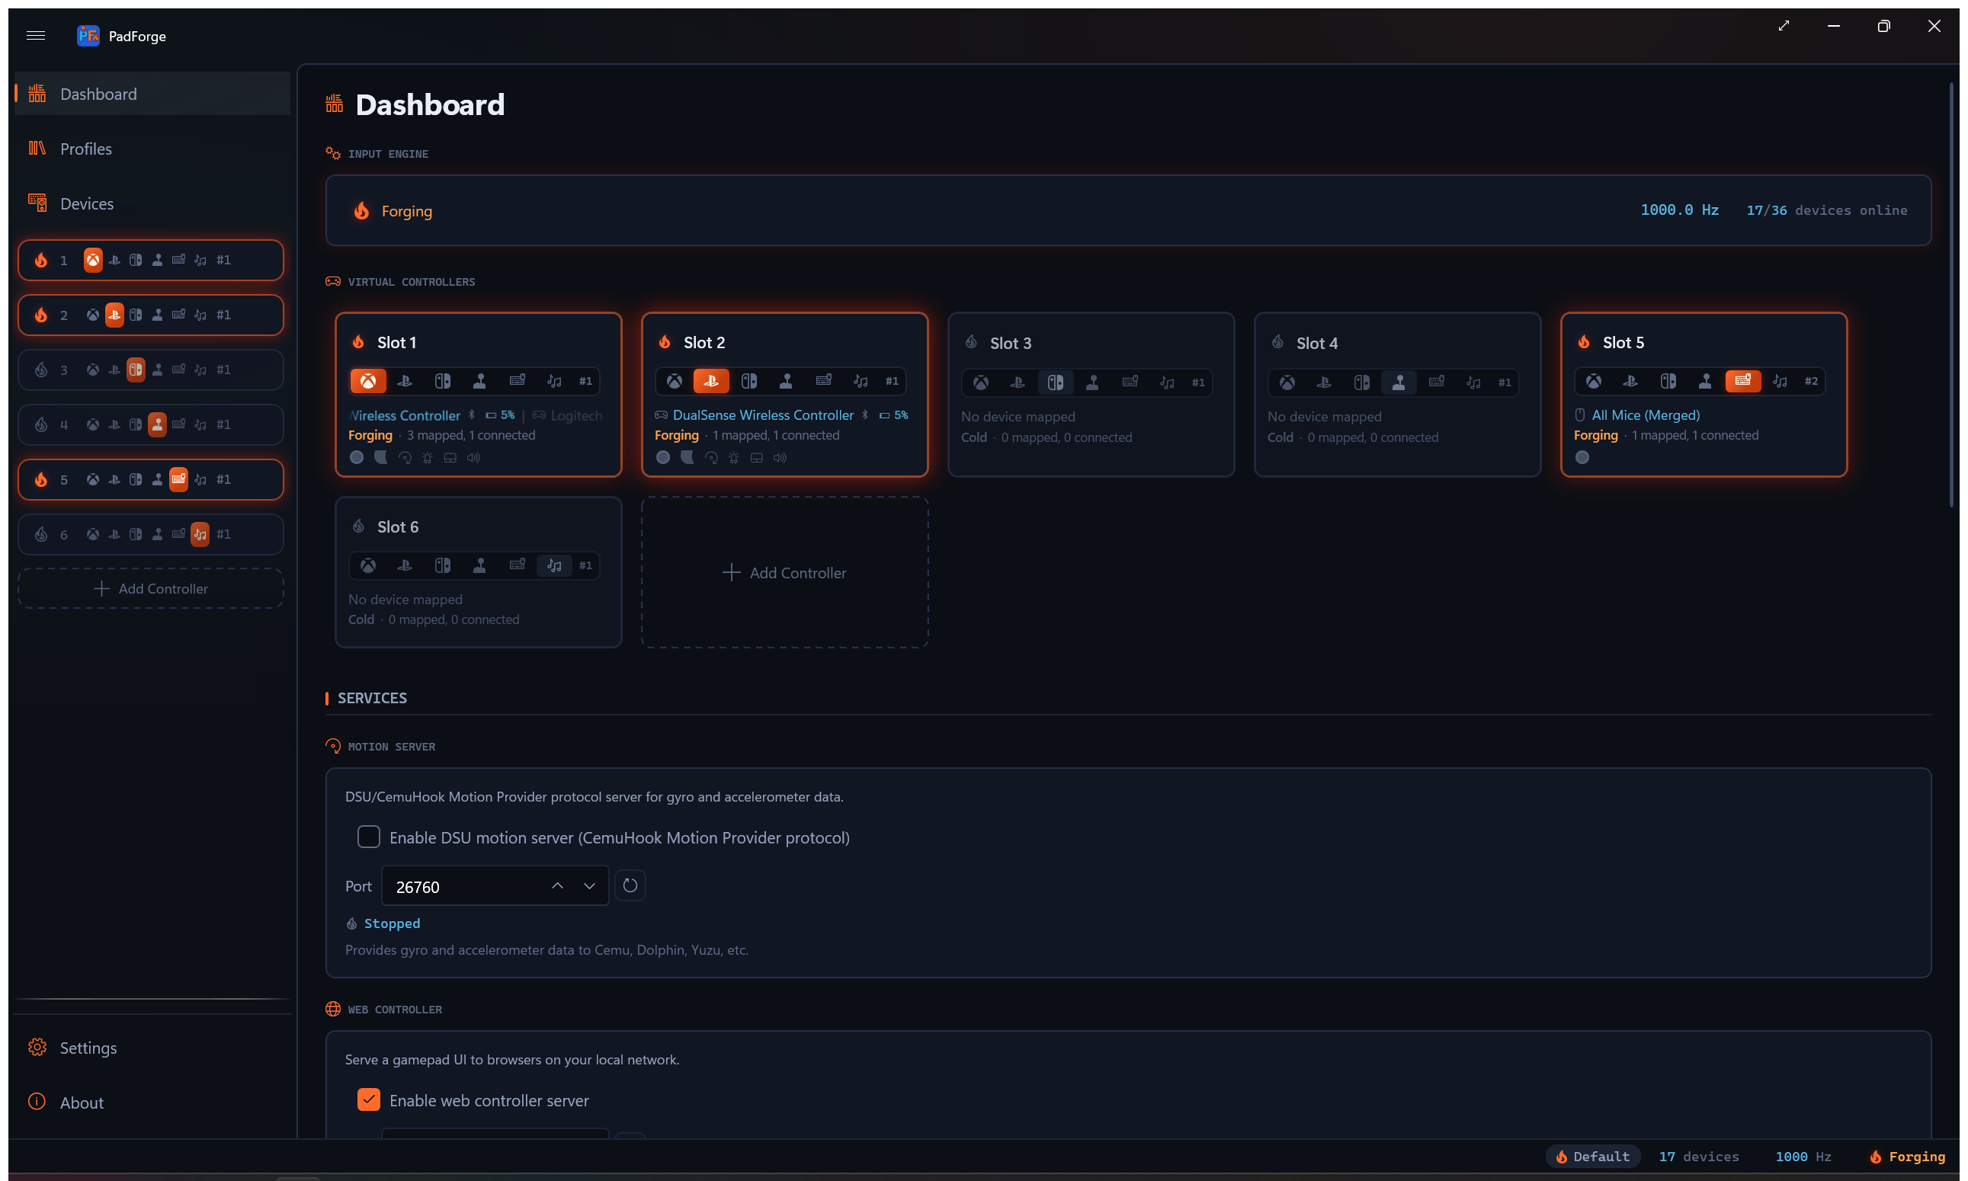Viewport: 1968px width, 1181px height.
Task: Pick PlayStation type in Slot 6 card
Action: pyautogui.click(x=405, y=566)
